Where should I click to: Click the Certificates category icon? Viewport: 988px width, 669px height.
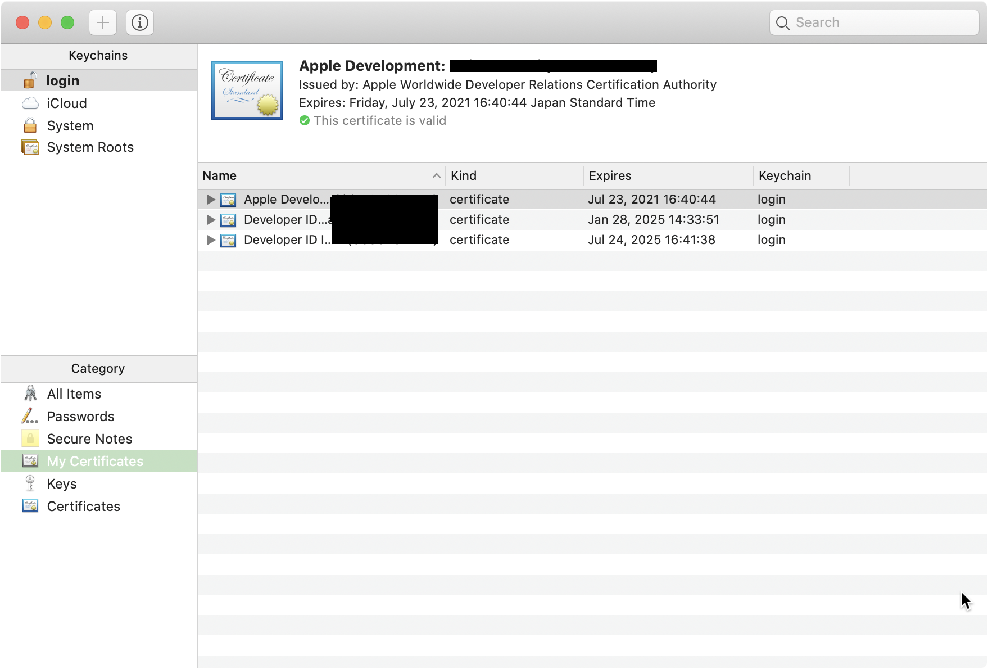pos(30,506)
